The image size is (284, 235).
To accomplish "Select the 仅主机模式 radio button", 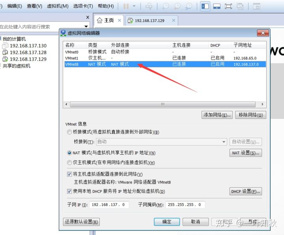I will [69, 163].
